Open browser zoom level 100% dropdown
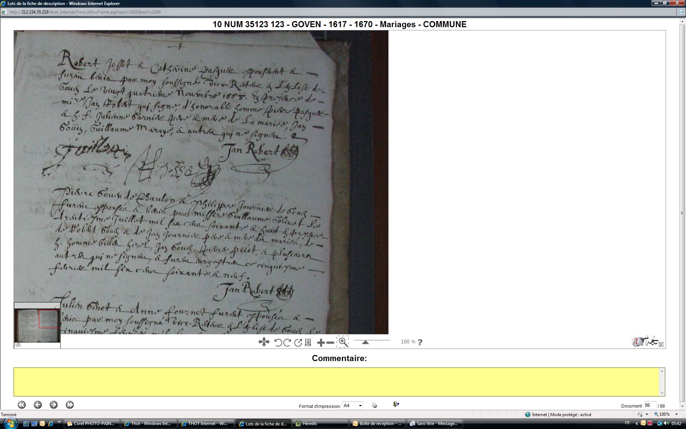This screenshot has width=686, height=429. 676,414
